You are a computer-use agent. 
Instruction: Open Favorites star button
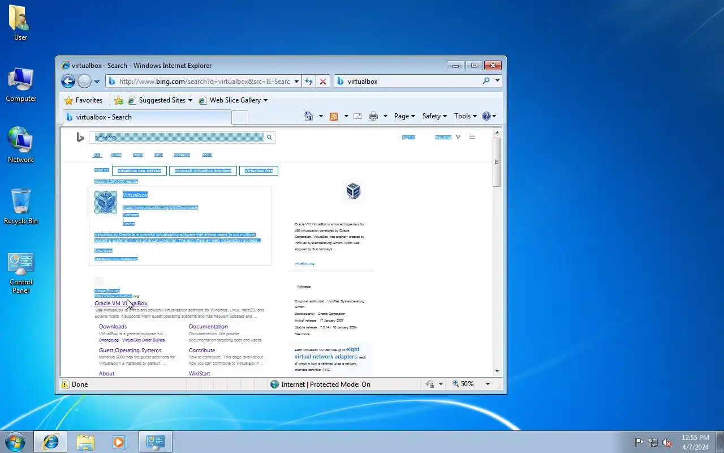coord(84,100)
